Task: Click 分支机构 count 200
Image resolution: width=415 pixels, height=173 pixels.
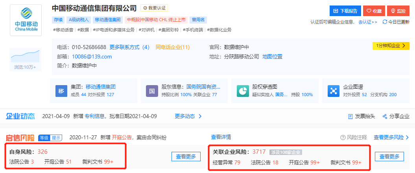Action: [x=393, y=95]
